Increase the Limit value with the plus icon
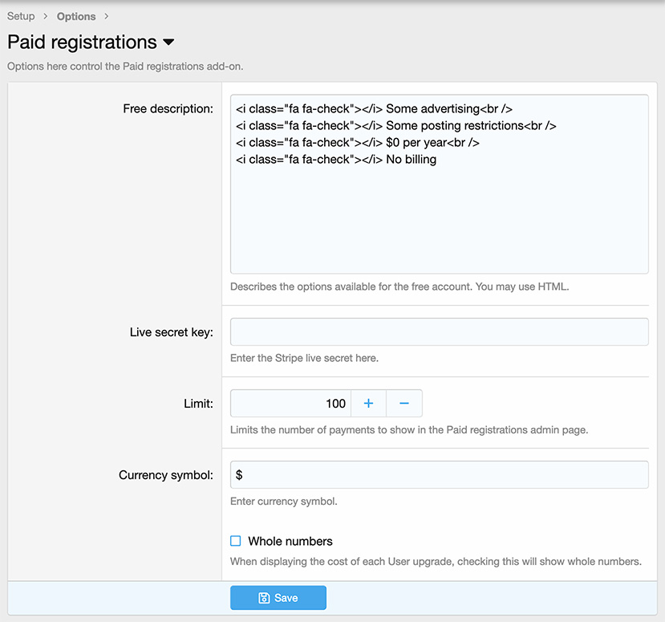Screen dimensions: 665x622 coord(368,403)
